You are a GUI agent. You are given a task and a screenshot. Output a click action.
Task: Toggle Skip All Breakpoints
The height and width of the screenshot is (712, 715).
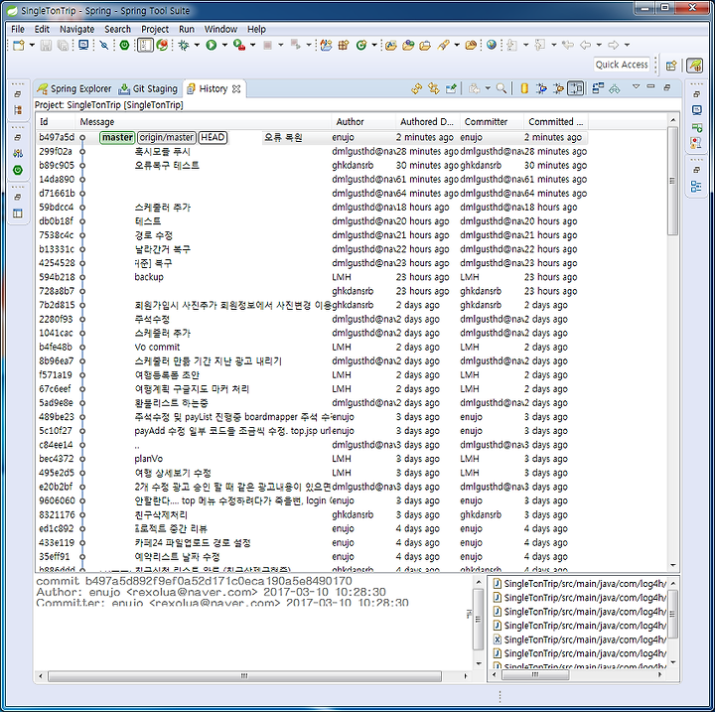pyautogui.click(x=104, y=45)
